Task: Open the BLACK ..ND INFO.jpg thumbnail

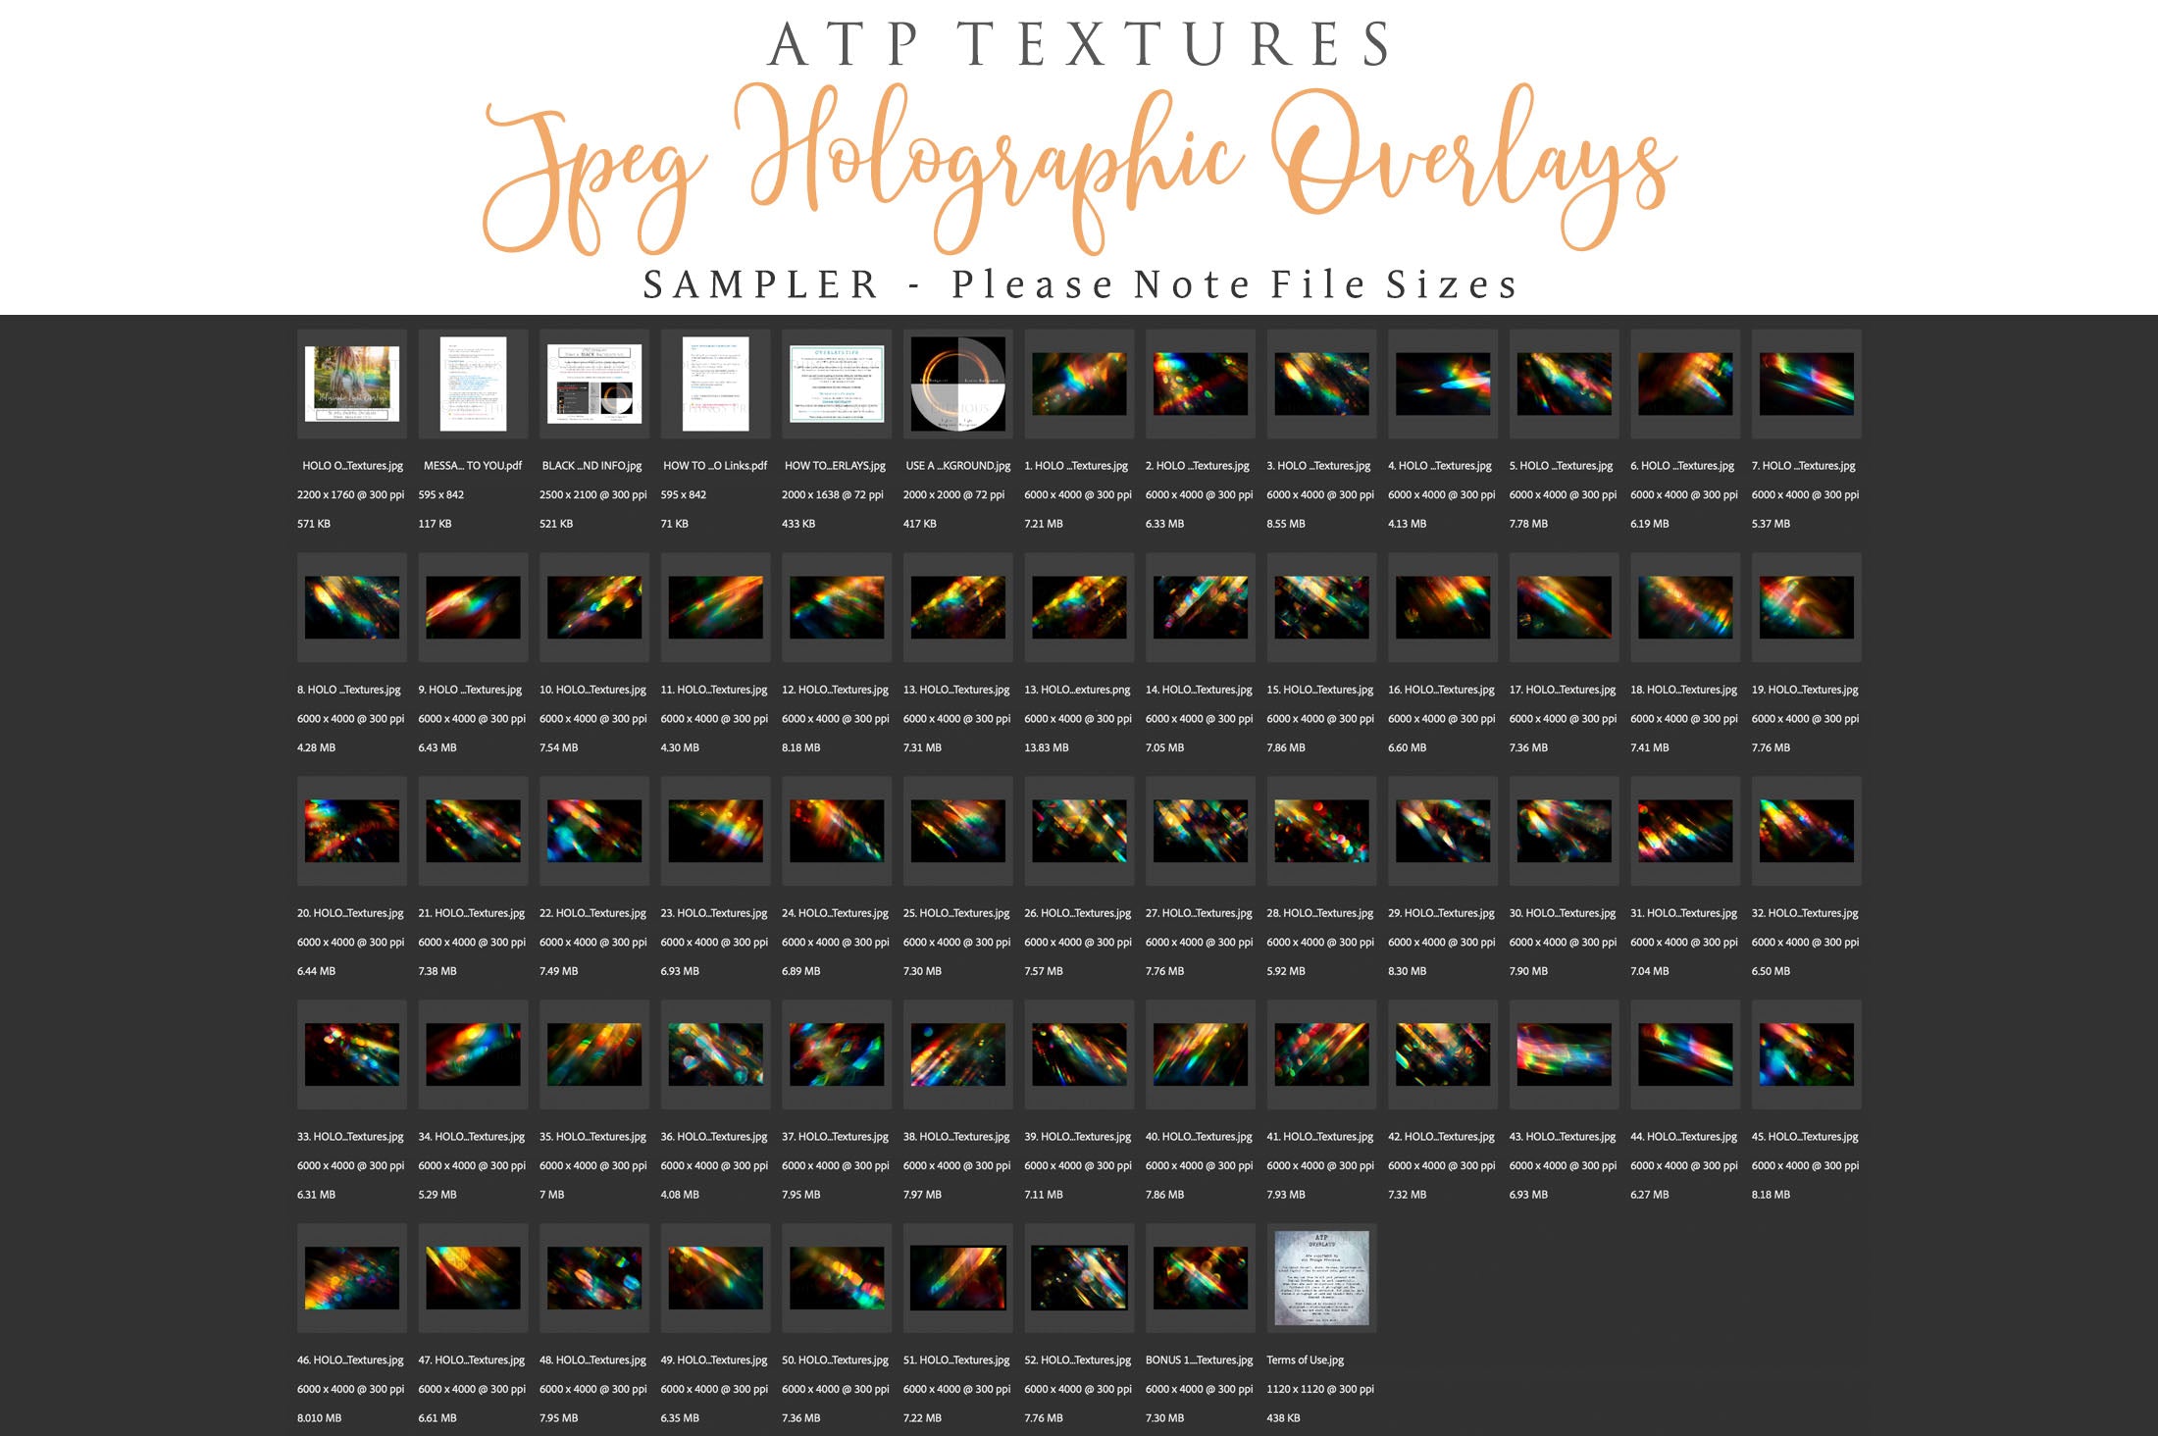Action: pyautogui.click(x=594, y=384)
